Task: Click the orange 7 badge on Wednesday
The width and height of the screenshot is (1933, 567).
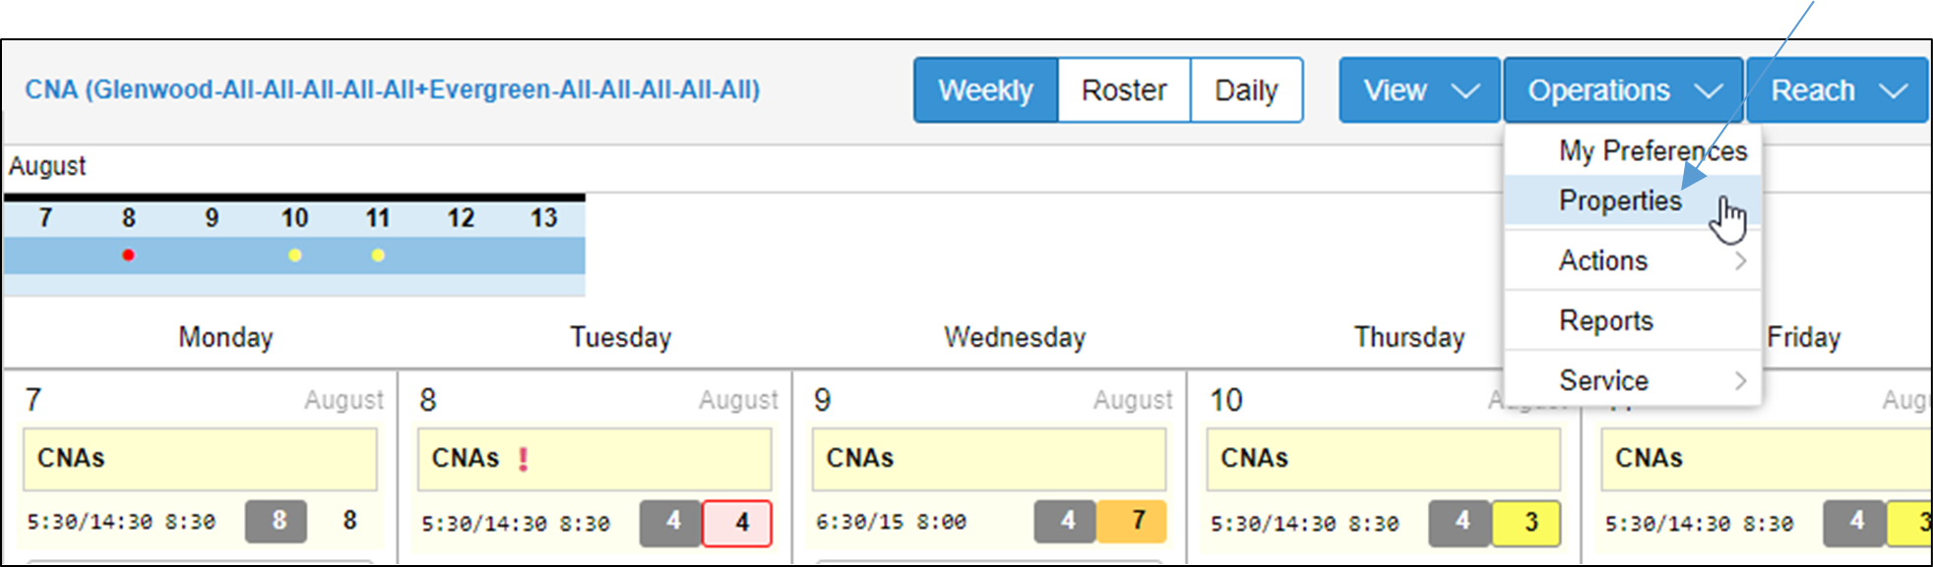Action: [x=1132, y=522]
